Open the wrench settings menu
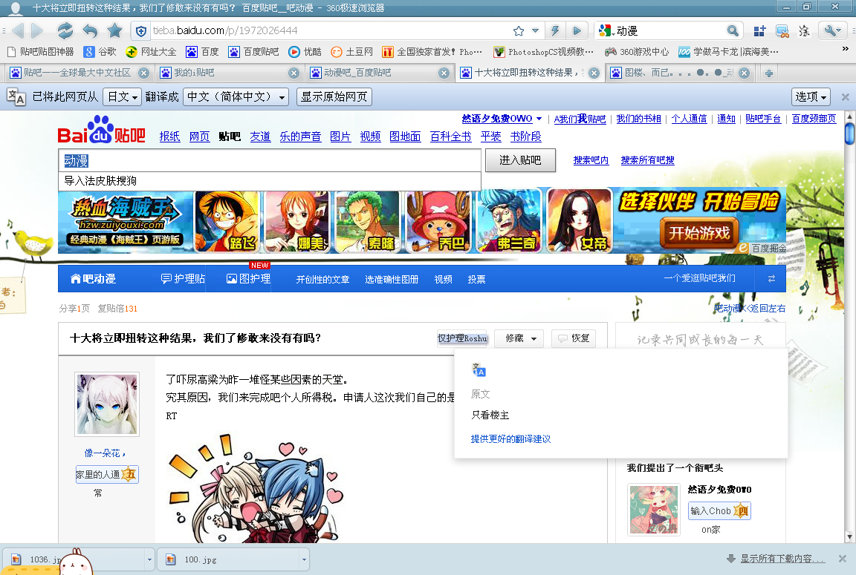856x575 pixels. coord(832,30)
